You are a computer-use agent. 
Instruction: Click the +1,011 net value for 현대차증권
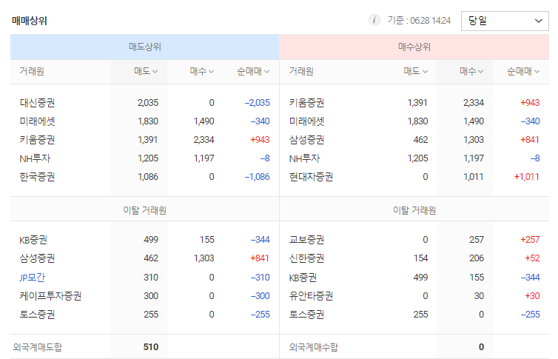(527, 177)
